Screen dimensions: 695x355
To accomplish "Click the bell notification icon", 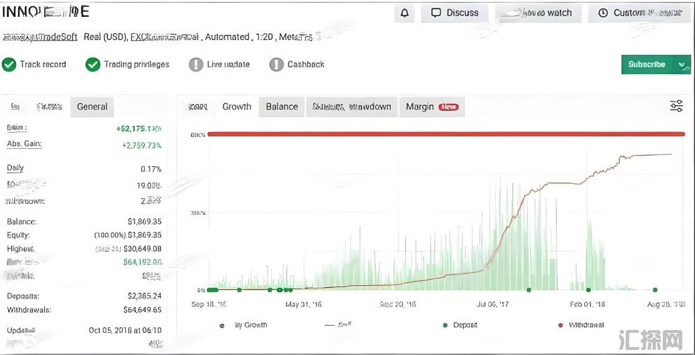I will coord(405,13).
